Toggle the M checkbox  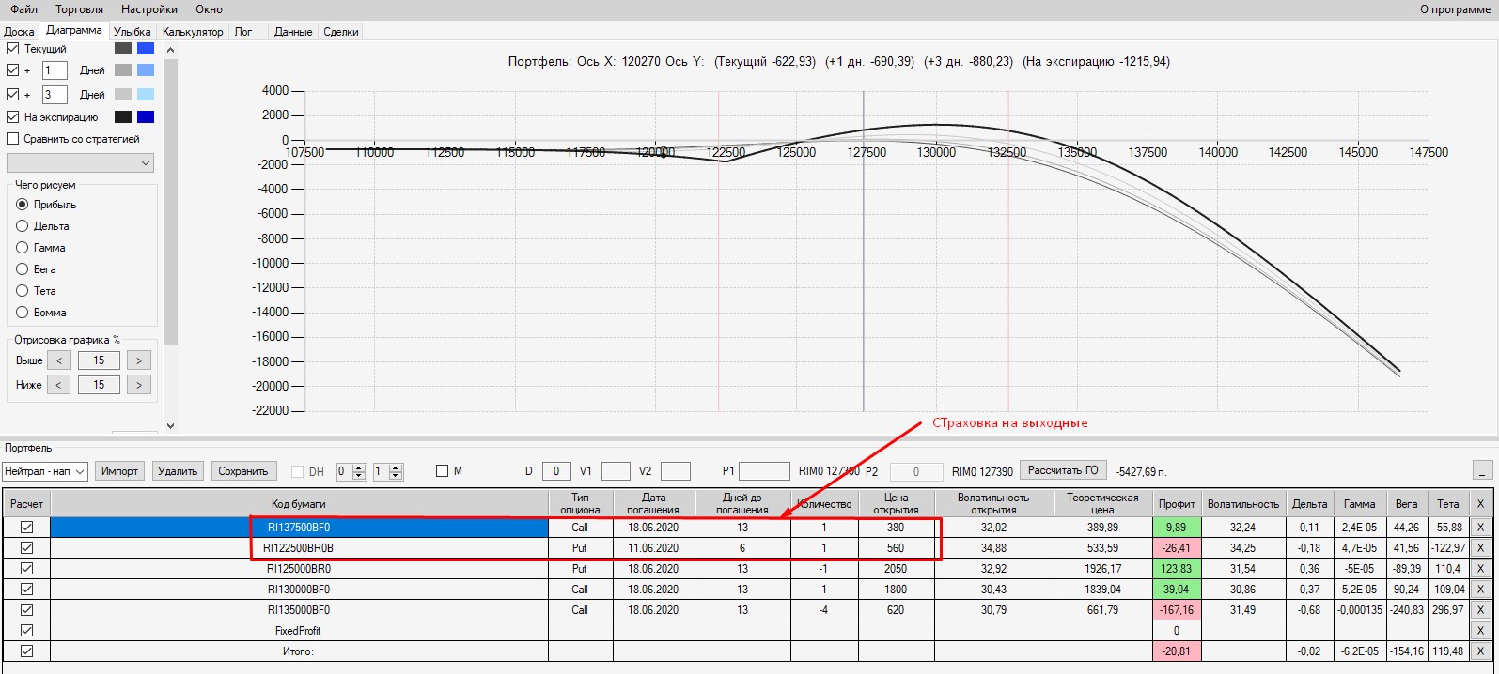tap(443, 471)
